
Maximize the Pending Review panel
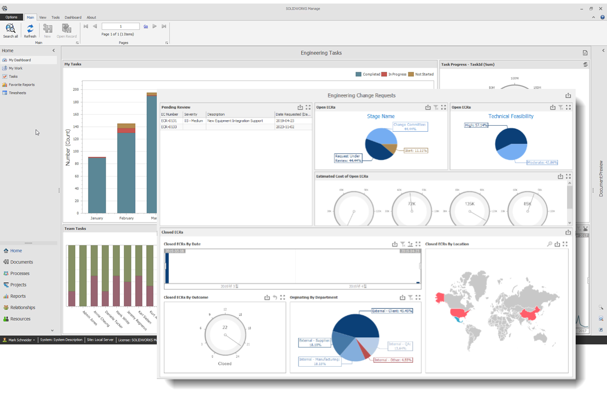pos(308,107)
